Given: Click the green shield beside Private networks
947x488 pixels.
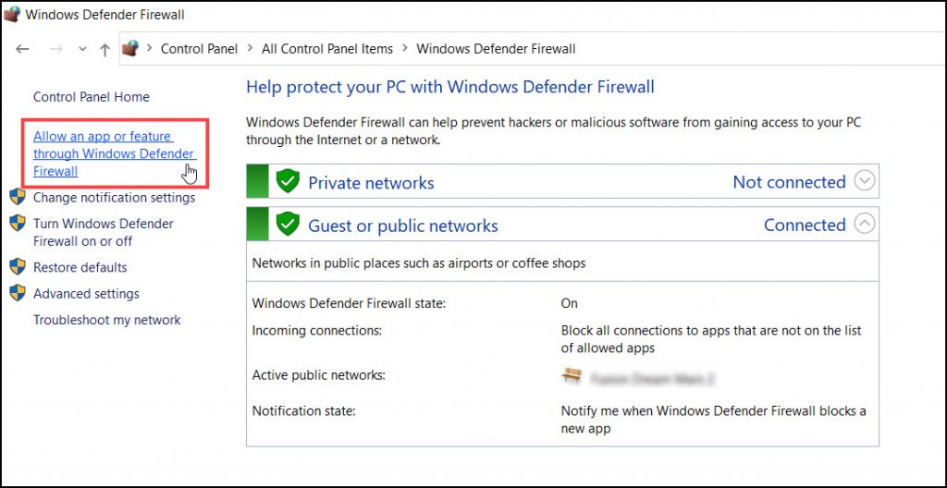Looking at the screenshot, I should point(288,181).
